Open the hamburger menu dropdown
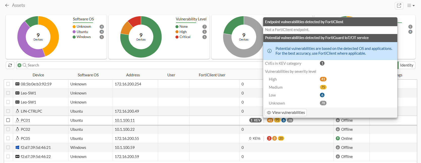The height and width of the screenshot is (163, 421). [411, 6]
